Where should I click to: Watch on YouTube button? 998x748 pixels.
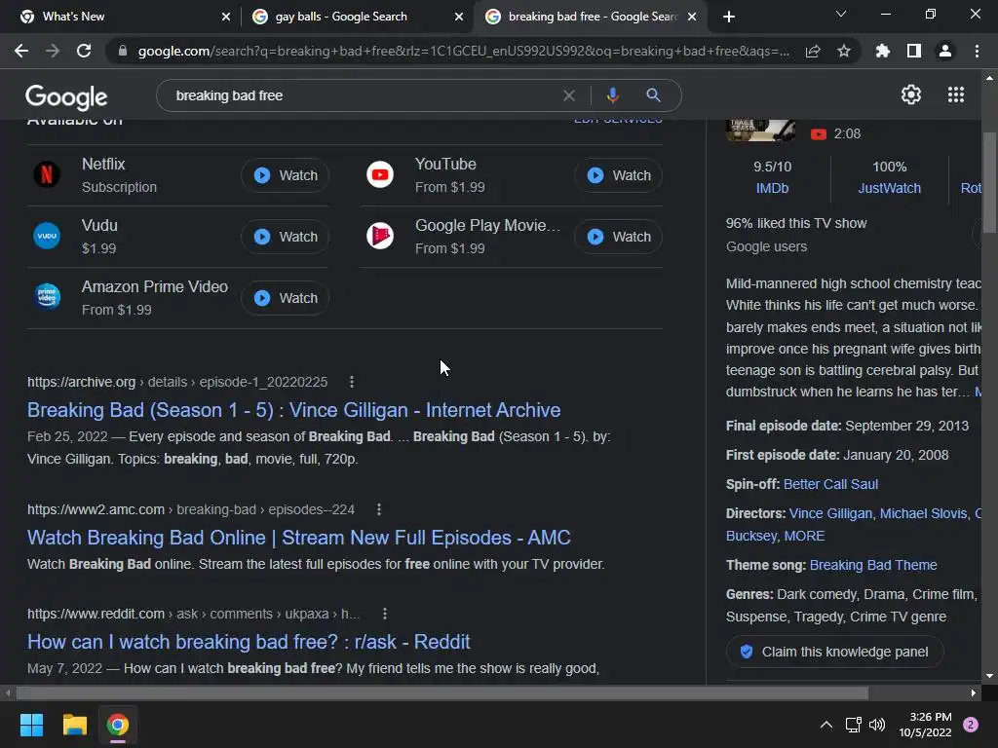point(619,175)
